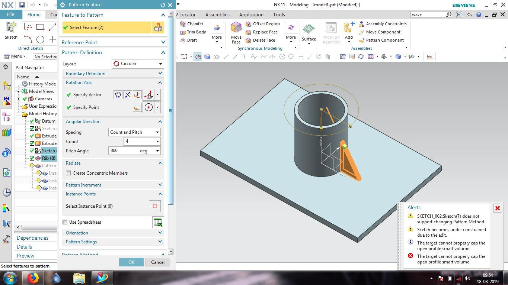508x285 pixels.
Task: Click the spreadsheet icon beside Use Spreadsheet
Action: click(158, 222)
